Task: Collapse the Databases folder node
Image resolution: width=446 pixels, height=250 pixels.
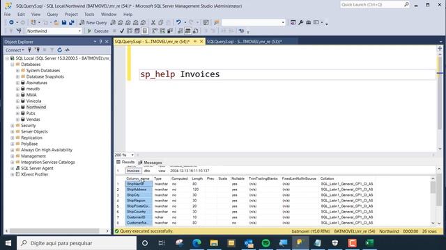Action: pos(13,65)
